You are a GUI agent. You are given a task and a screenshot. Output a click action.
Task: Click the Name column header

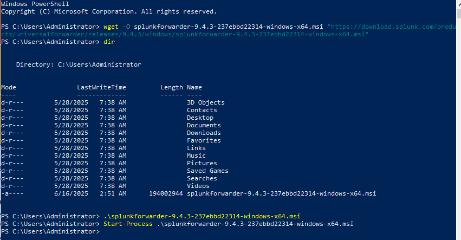pyautogui.click(x=194, y=87)
